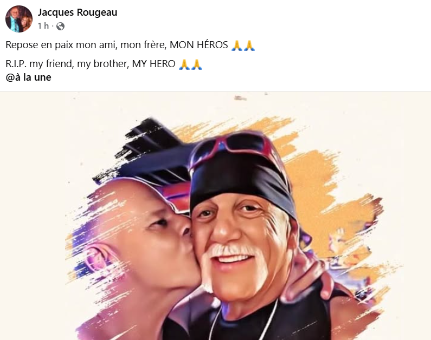
Task: Open the Jacques Rougeau profile name link
Action: click(78, 12)
